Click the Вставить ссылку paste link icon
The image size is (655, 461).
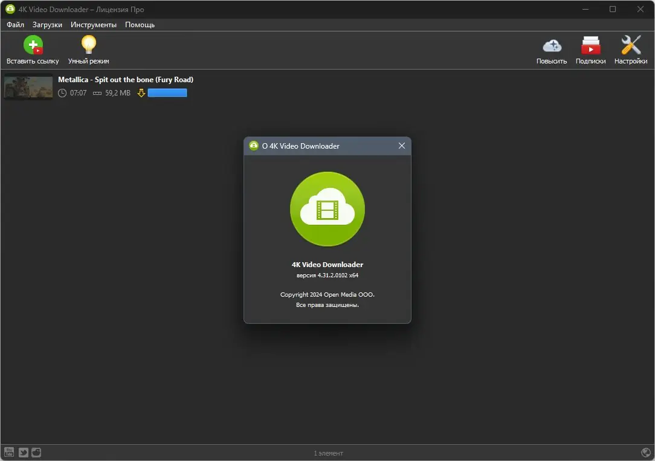[x=33, y=45]
